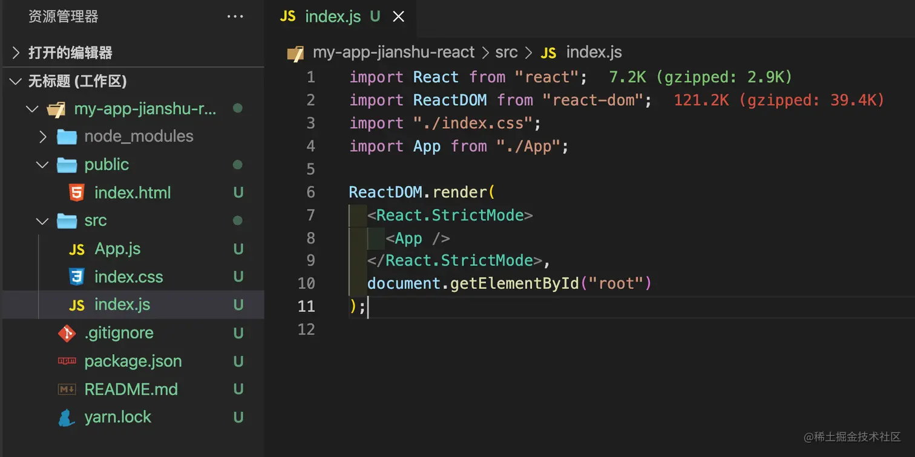
Task: Click the HTML5 icon beside index.html
Action: [76, 193]
